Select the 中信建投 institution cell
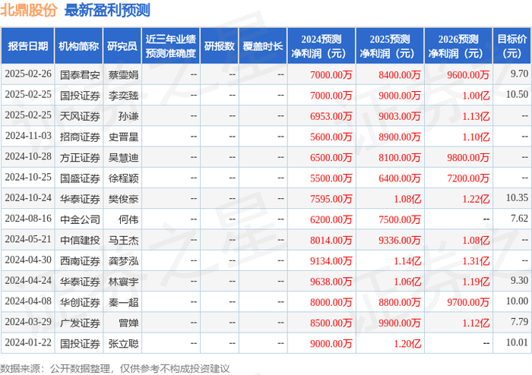Screen dimensions: 532x375 click(80, 240)
